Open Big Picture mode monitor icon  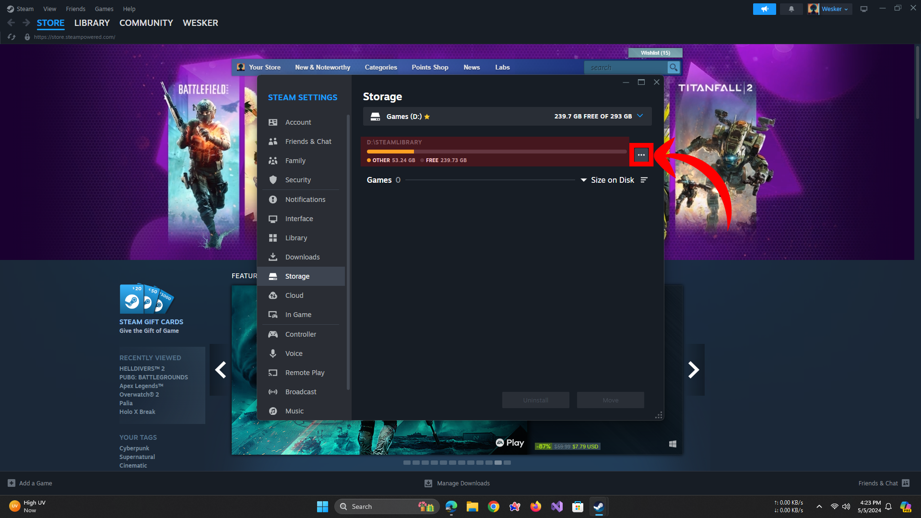[x=863, y=9]
